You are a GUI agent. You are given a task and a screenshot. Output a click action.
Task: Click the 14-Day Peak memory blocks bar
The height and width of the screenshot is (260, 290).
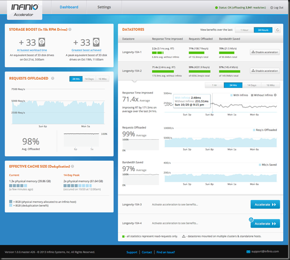pos(78,186)
